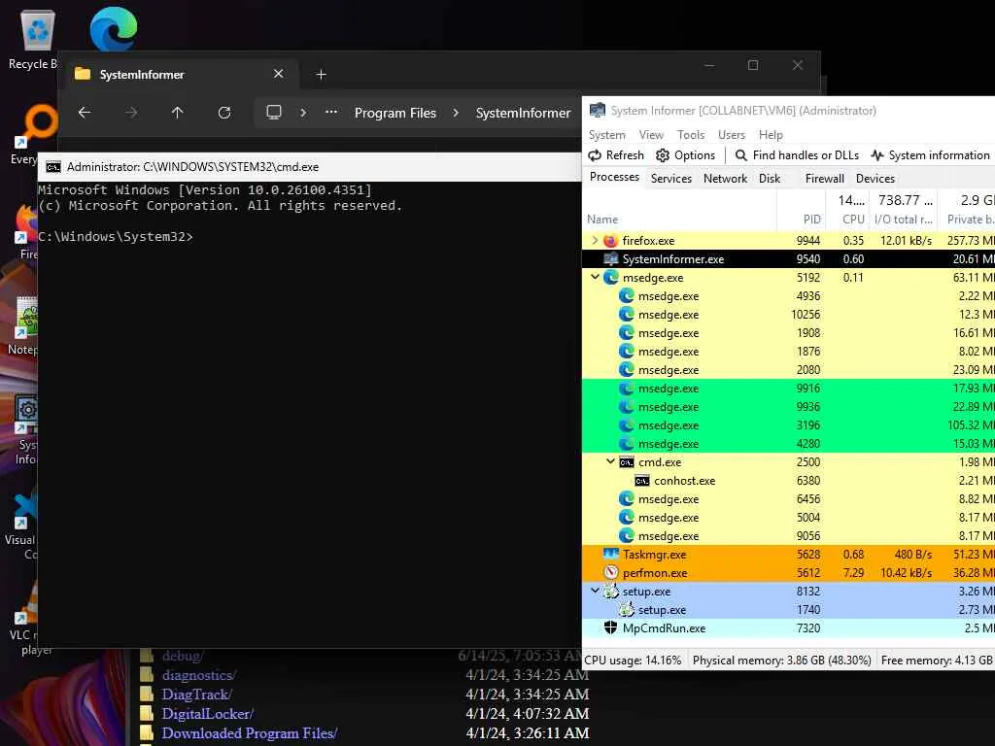Click the back arrow in File Explorer

85,113
